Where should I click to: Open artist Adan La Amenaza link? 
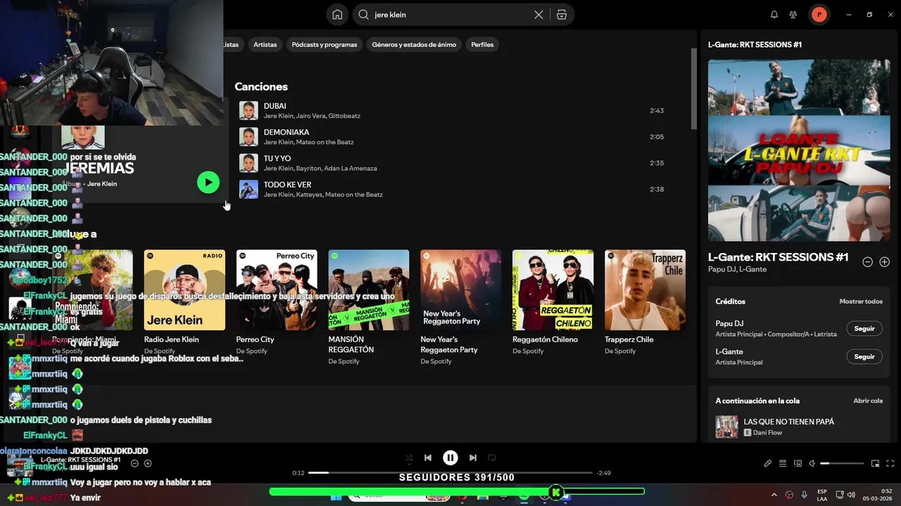351,169
